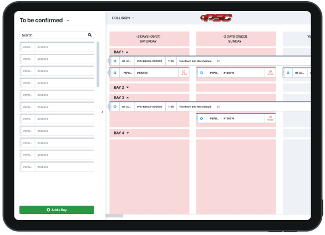The width and height of the screenshot is (325, 235).
Task: Open the 'To be confirmed' list dropdown
Action: (x=68, y=21)
